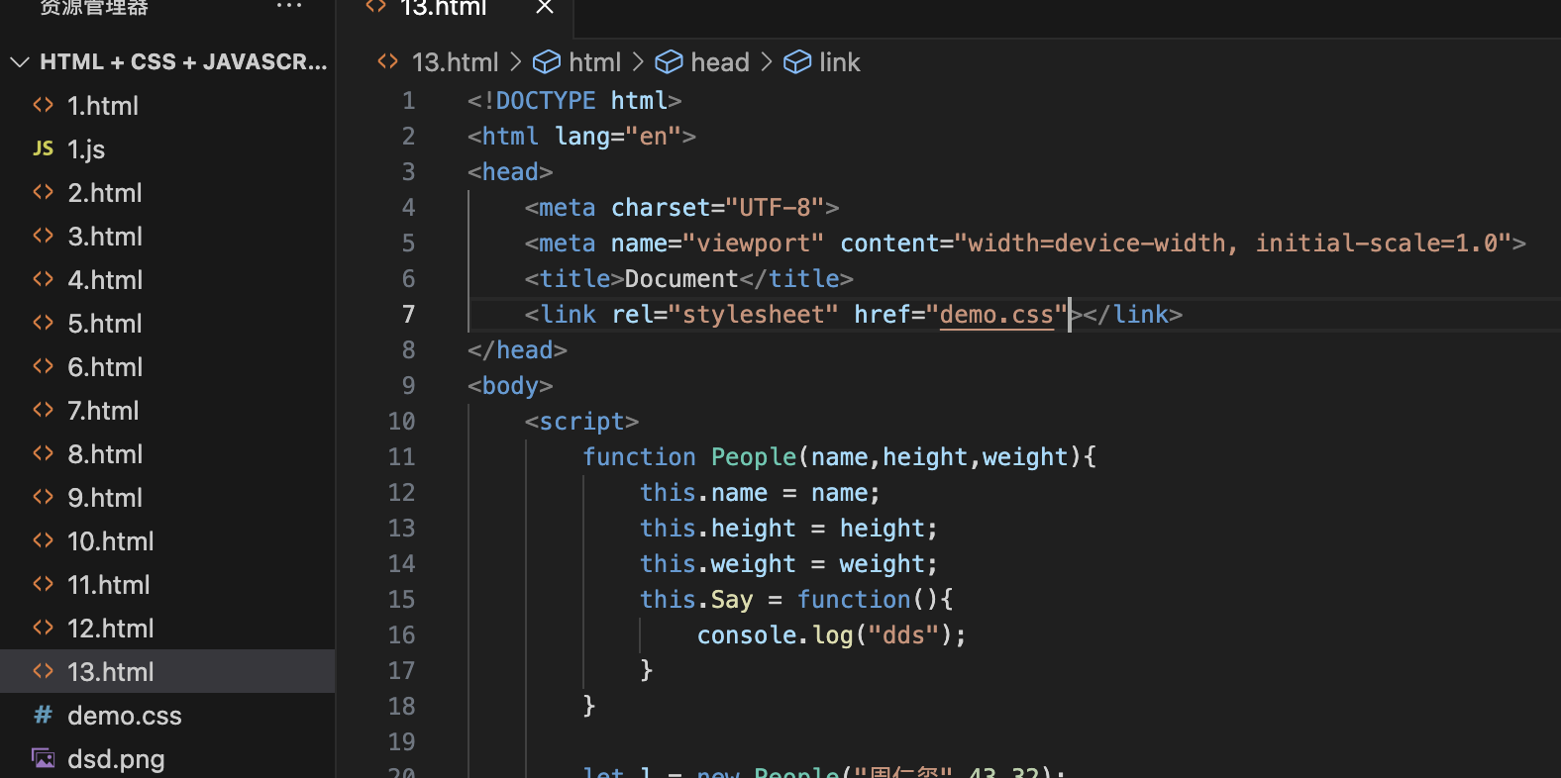Follow the demo.css href link in code
Image resolution: width=1561 pixels, height=778 pixels.
(x=996, y=315)
